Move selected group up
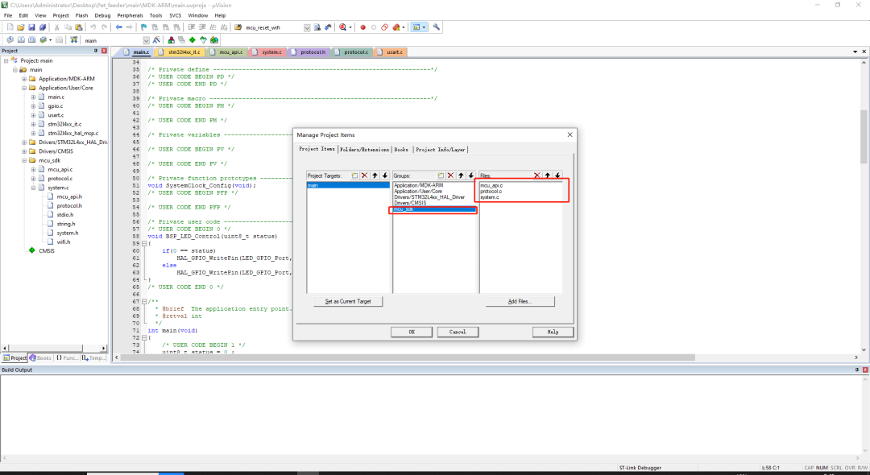 point(461,176)
